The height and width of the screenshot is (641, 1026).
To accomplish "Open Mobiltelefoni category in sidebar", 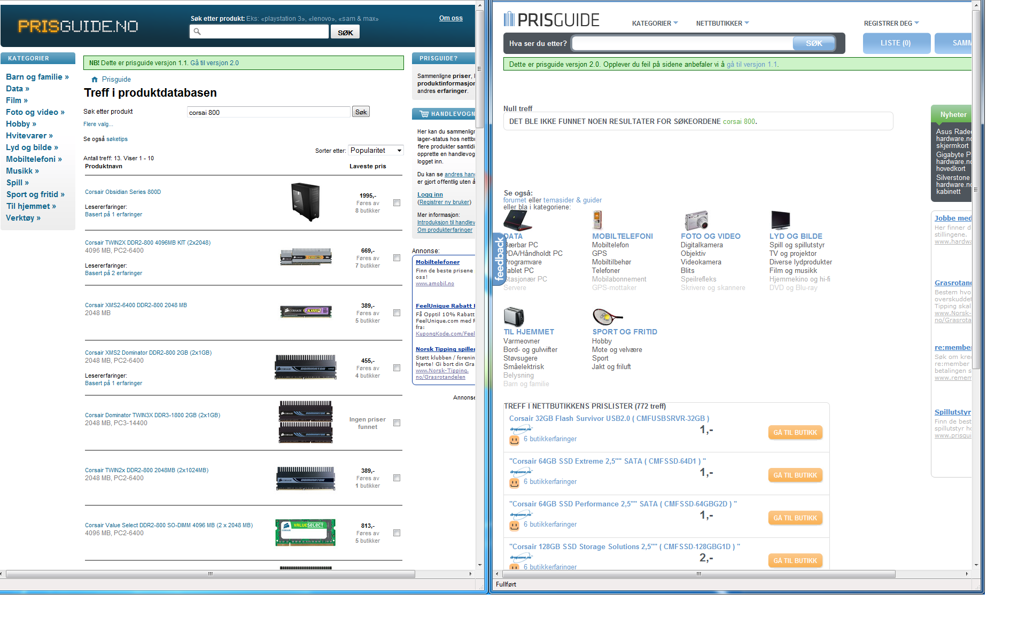I will tap(34, 159).
